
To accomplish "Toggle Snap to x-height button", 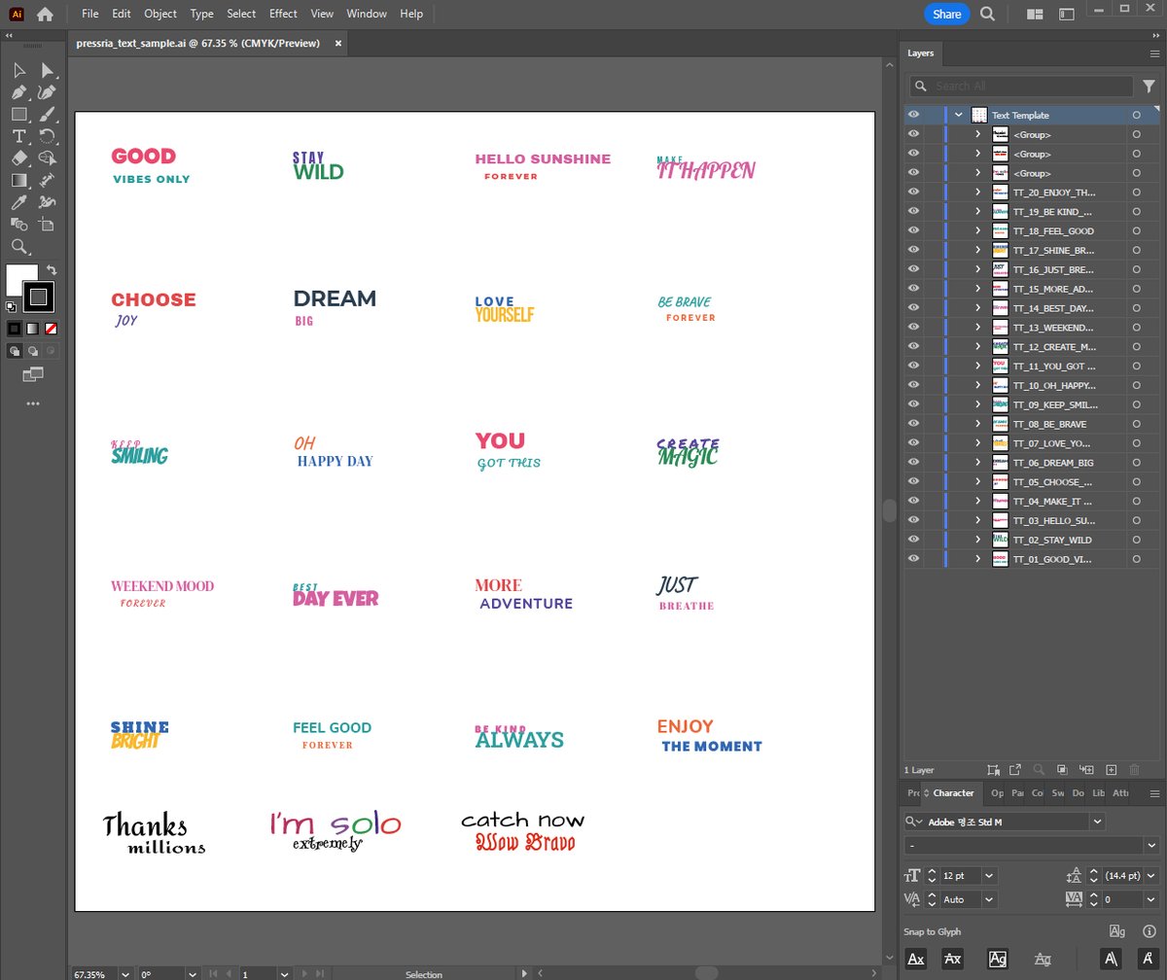I will point(953,959).
